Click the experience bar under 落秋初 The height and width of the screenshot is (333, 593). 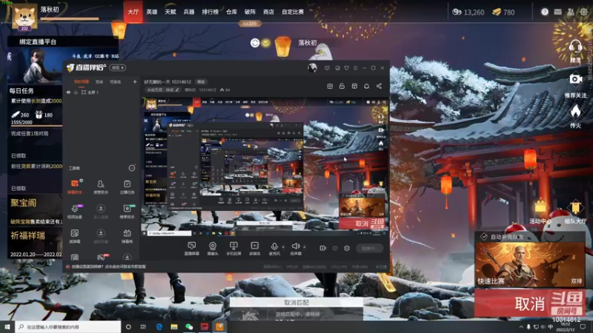(70, 18)
